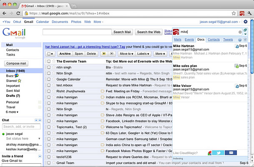Image resolution: width=254 pixels, height=167 pixels.
Task: Tick the testid1236 email checkbox
Action: pyautogui.click(x=49, y=157)
